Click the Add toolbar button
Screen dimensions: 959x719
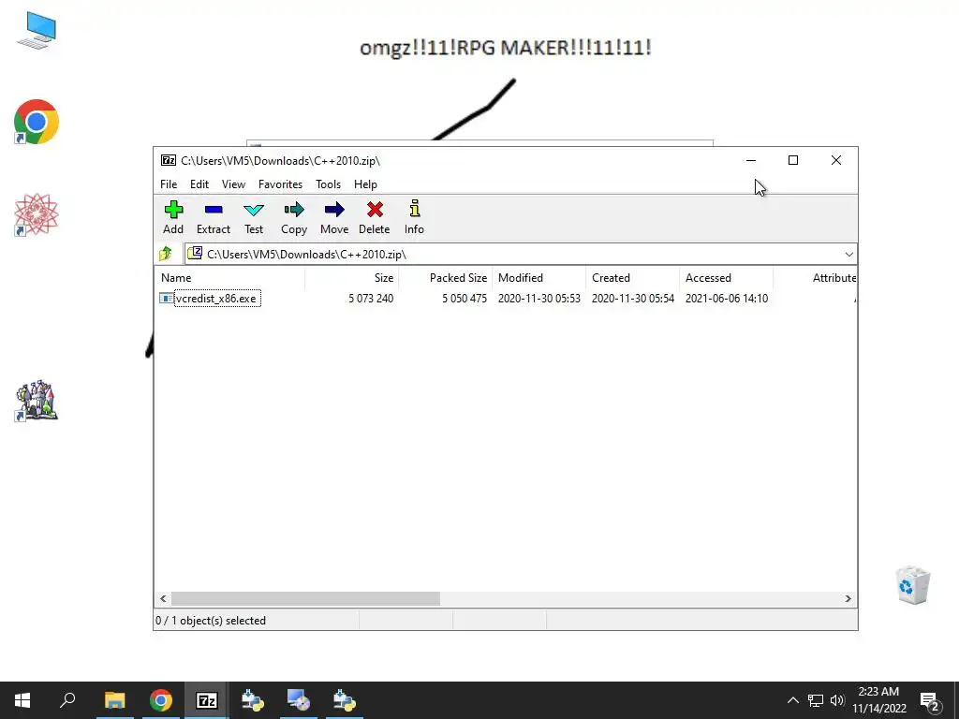click(173, 217)
